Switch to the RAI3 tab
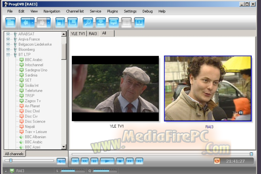Viewport: 261px width, 174px height. [93, 34]
